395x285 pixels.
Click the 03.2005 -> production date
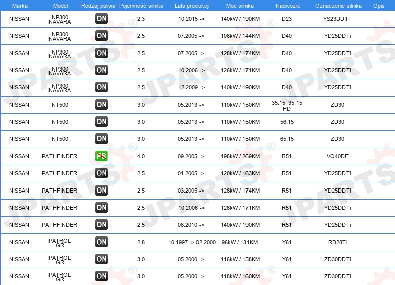click(x=191, y=191)
